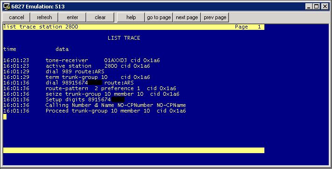Screen dimensions: 332x169
Task: Select the 'route-pattern 2 preference 1' line
Action: tap(90, 88)
